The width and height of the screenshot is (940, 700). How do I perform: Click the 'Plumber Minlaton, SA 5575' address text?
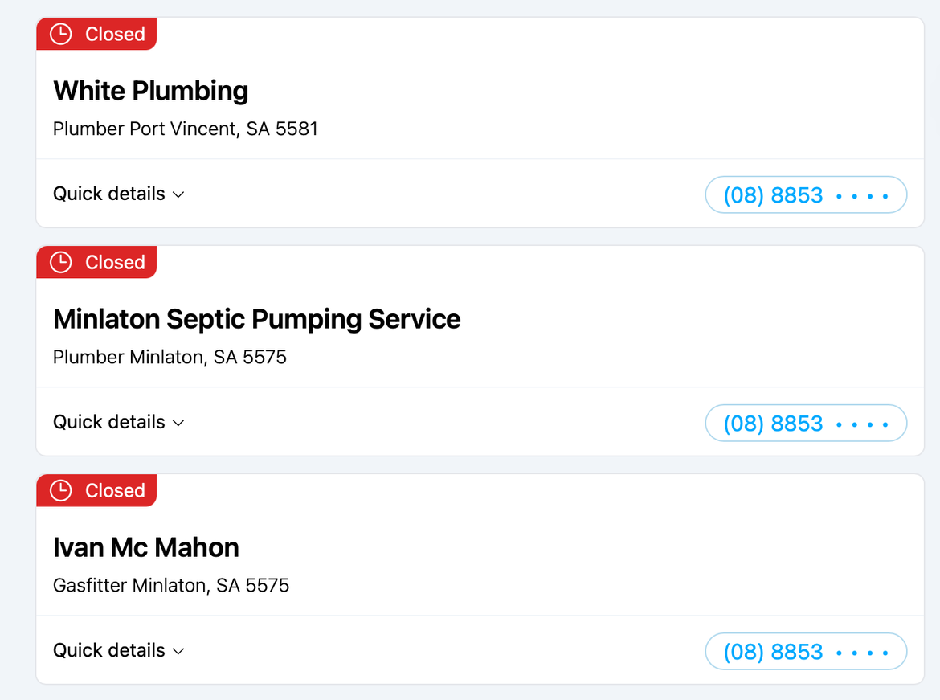pos(170,357)
